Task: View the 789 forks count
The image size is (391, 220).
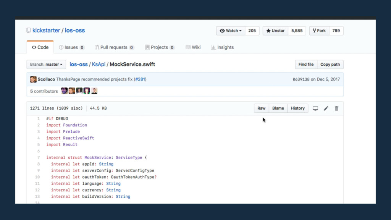Action: click(336, 31)
